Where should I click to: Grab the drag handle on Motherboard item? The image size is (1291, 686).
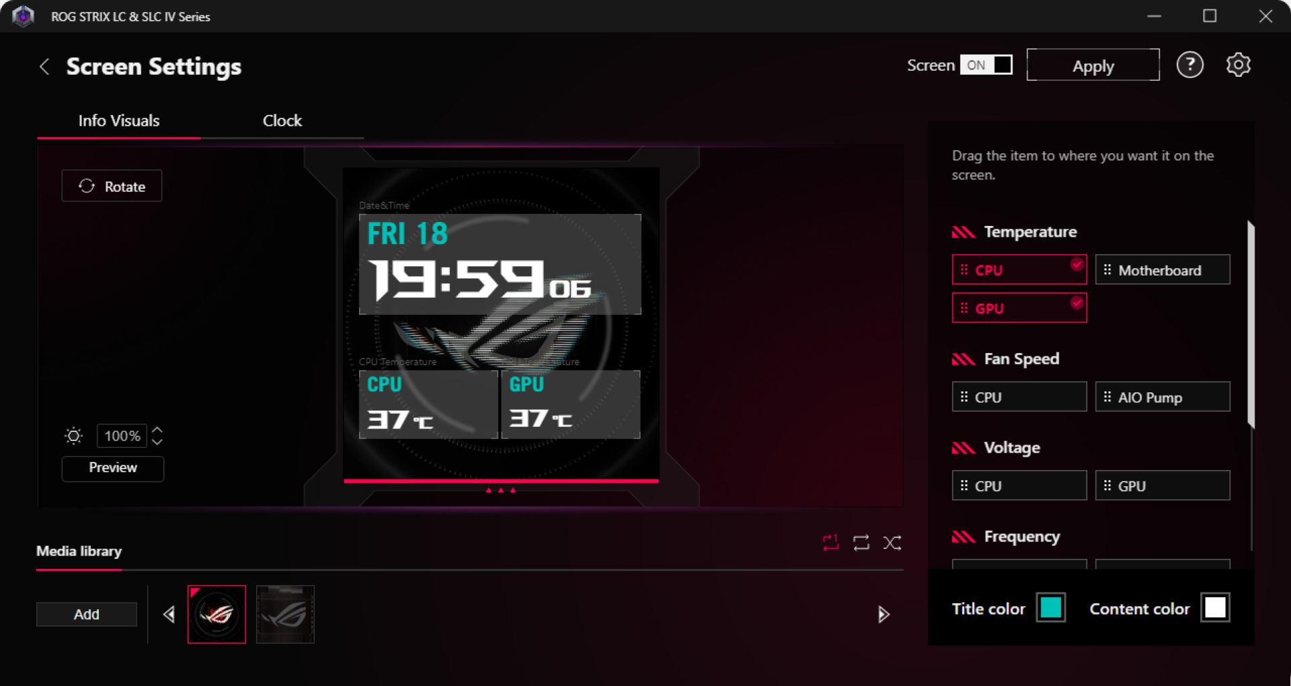(x=1107, y=270)
